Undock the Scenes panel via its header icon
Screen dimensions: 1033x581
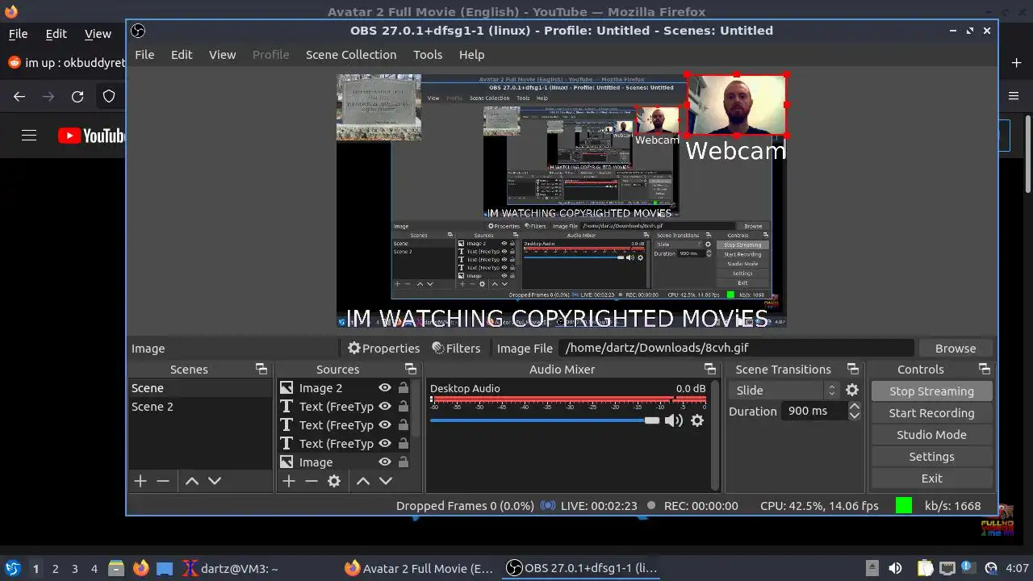(261, 369)
